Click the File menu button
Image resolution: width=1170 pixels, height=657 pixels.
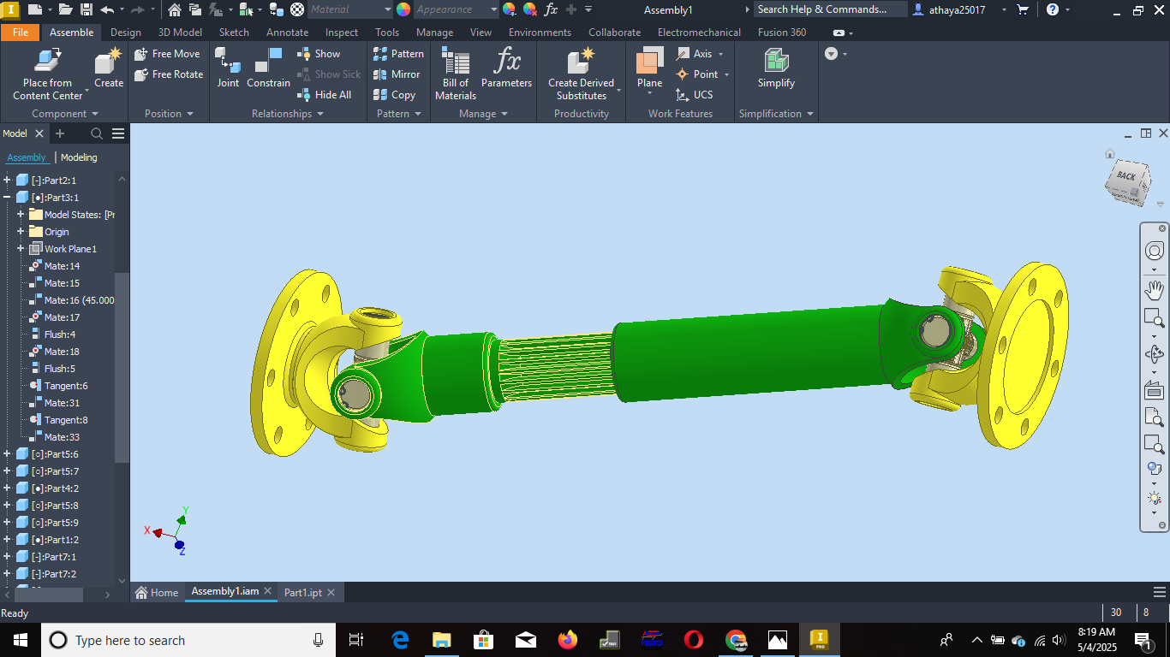pyautogui.click(x=21, y=33)
